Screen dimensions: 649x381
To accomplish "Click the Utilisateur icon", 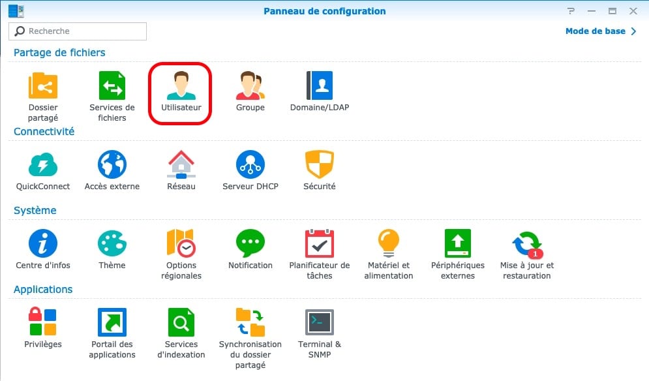I will coord(181,86).
